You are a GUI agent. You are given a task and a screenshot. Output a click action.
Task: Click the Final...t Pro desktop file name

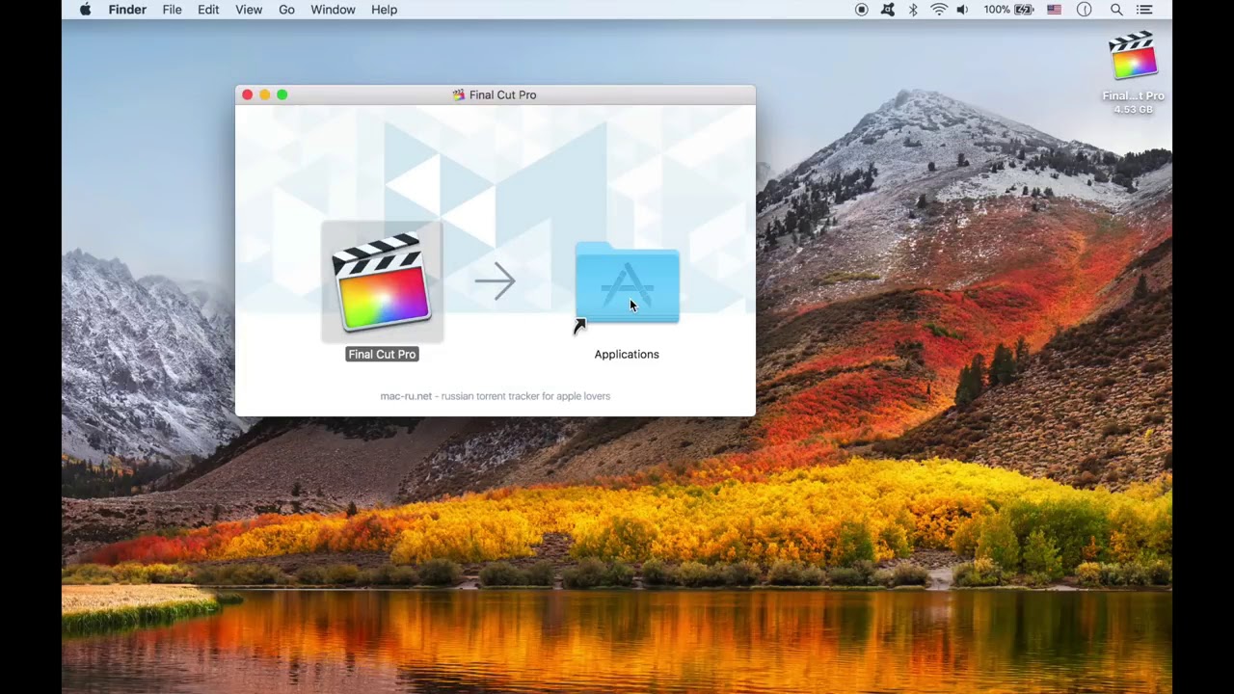coord(1134,96)
